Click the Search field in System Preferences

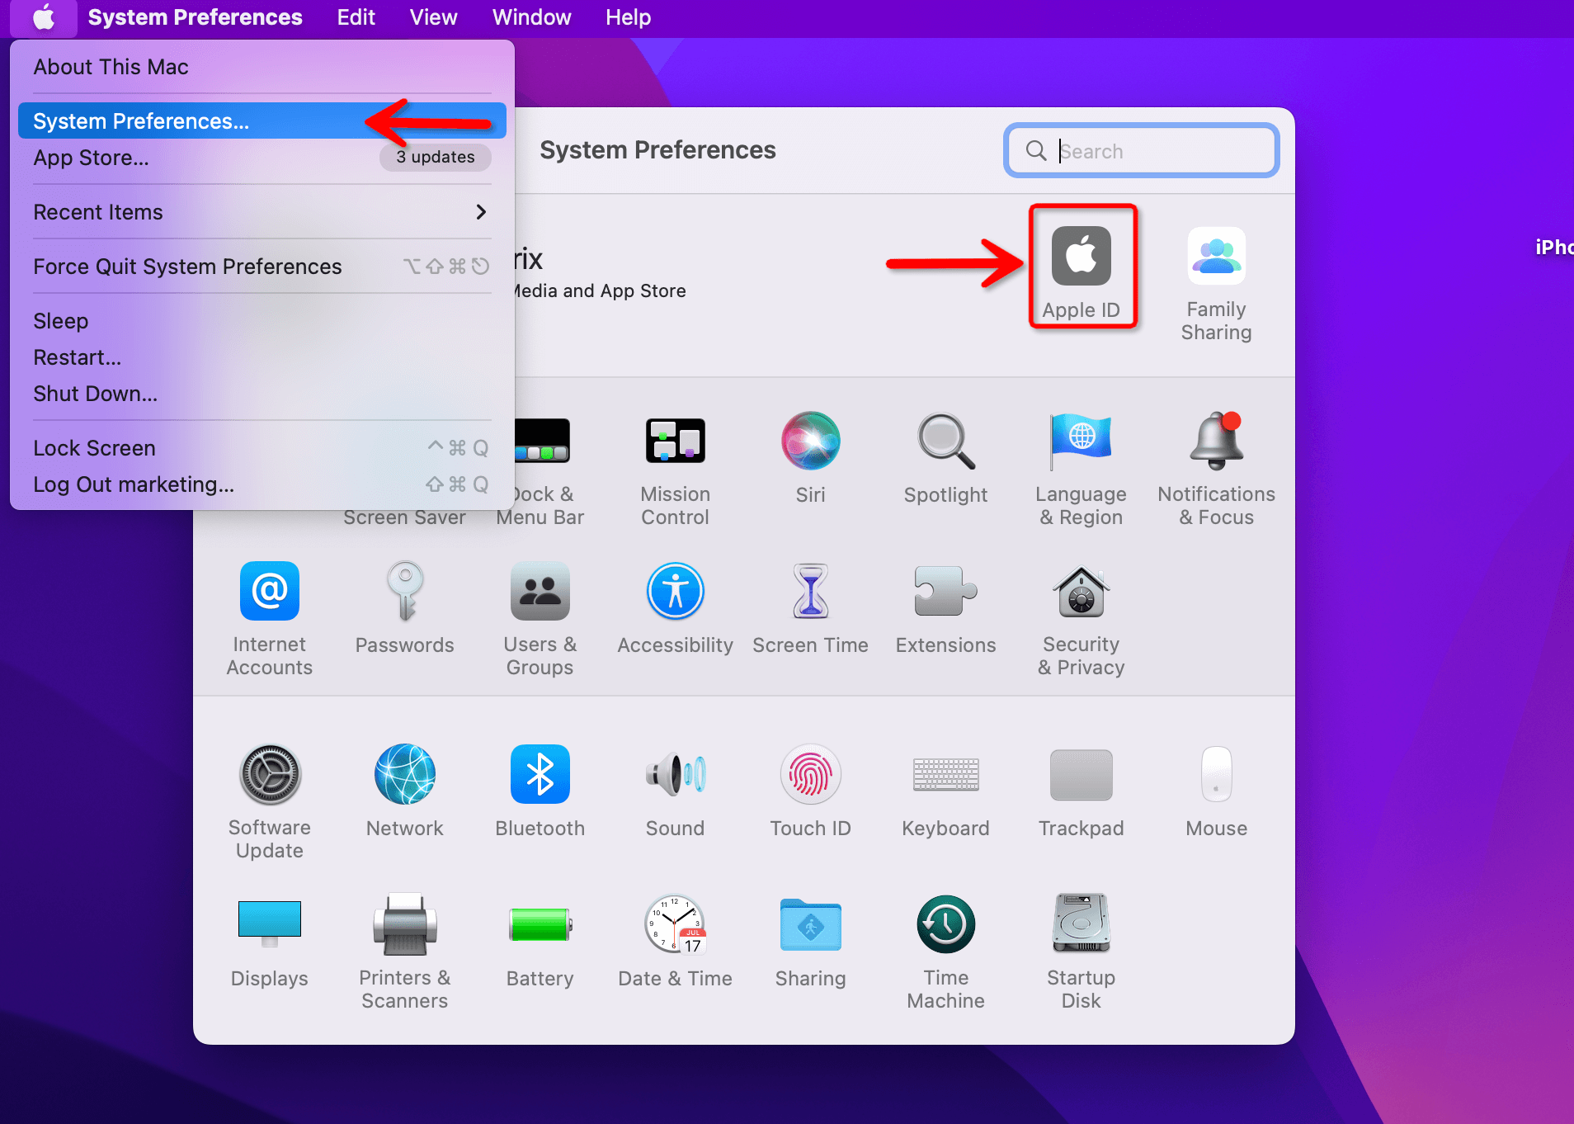[x=1142, y=150]
